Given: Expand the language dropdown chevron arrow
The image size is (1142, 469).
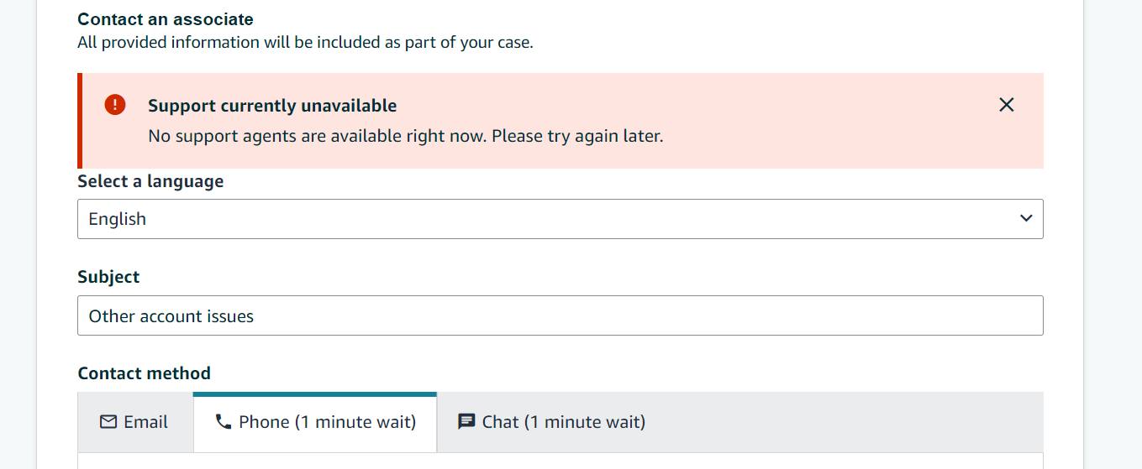Looking at the screenshot, I should (1025, 218).
